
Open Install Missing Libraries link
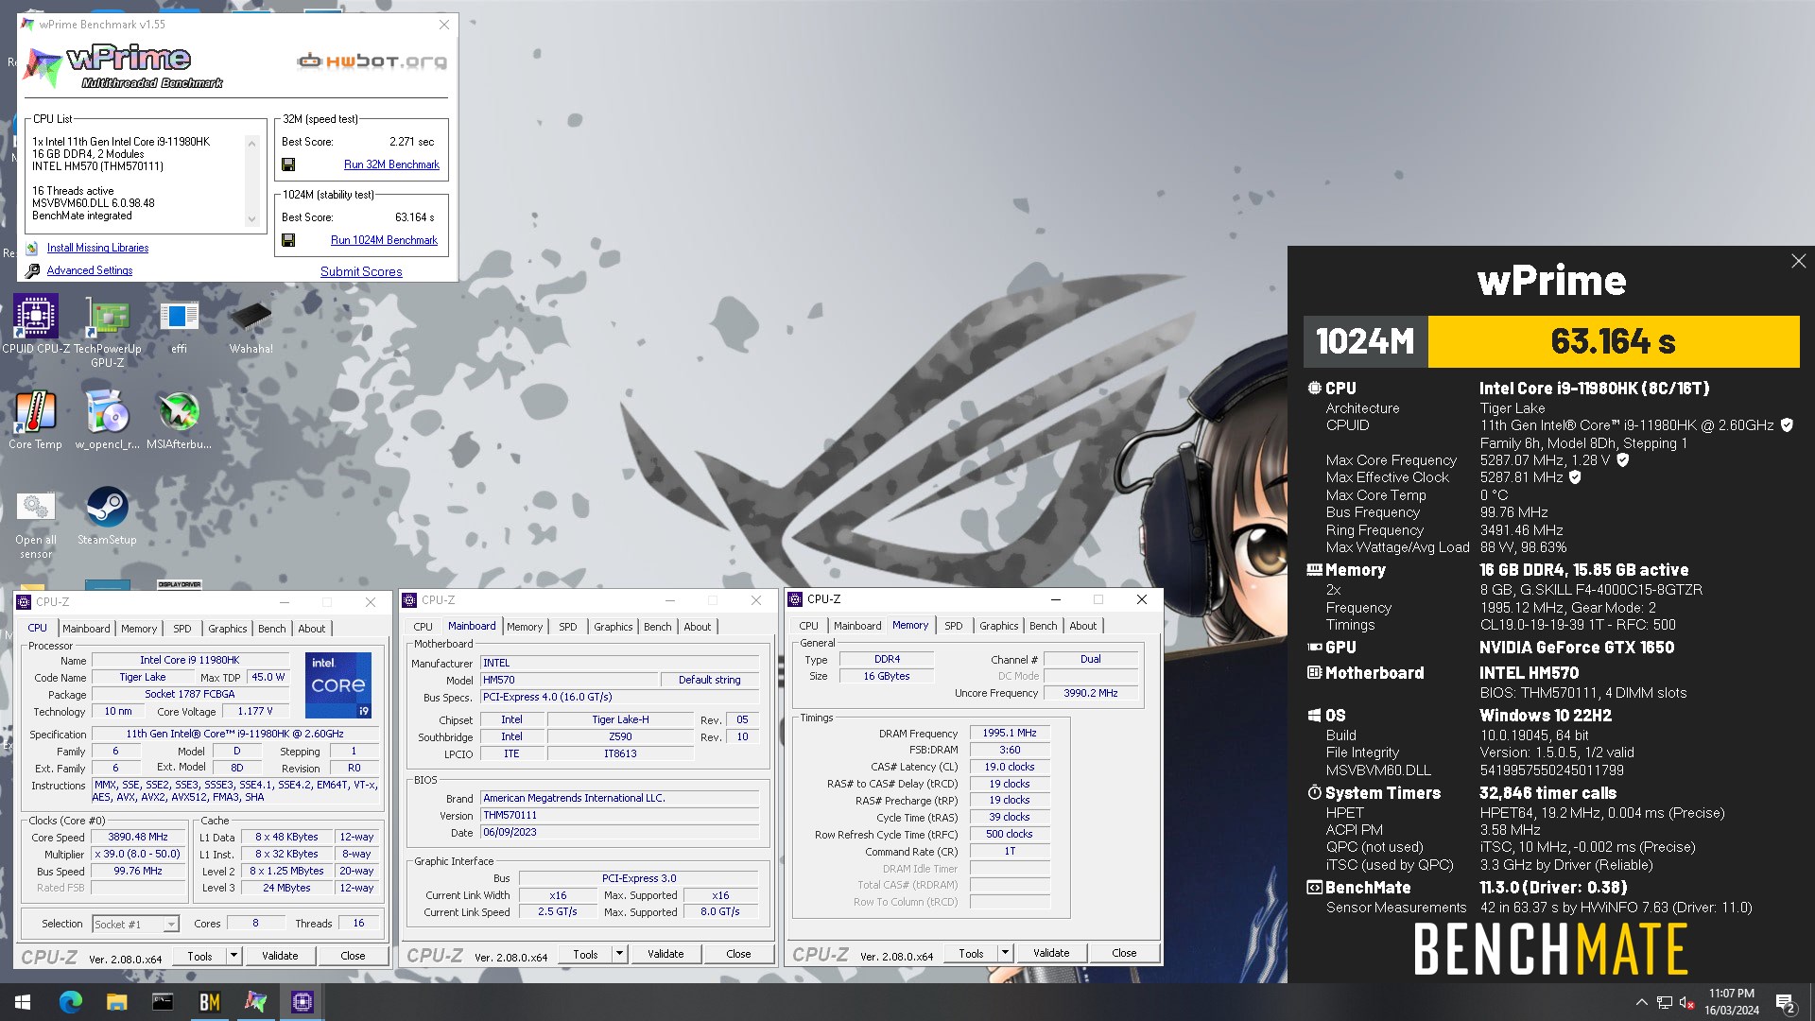[97, 248]
